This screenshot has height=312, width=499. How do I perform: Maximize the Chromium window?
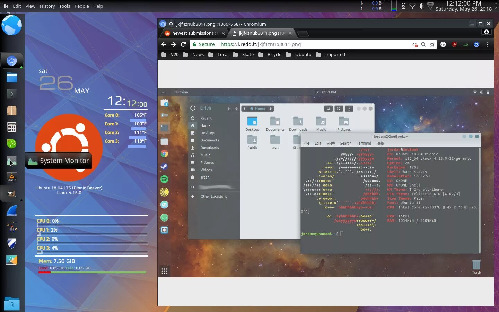tap(481, 24)
